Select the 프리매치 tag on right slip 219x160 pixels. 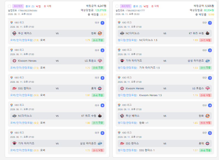point(126,6)
